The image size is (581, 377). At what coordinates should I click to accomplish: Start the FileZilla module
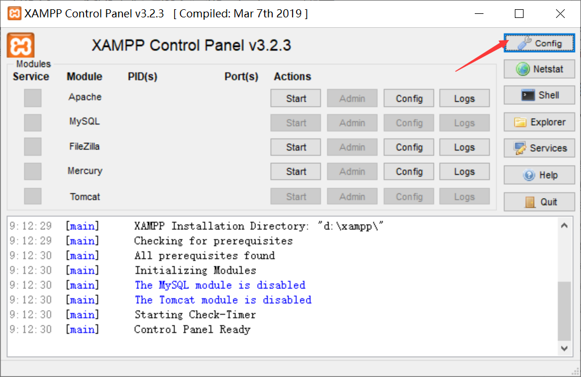(x=295, y=147)
